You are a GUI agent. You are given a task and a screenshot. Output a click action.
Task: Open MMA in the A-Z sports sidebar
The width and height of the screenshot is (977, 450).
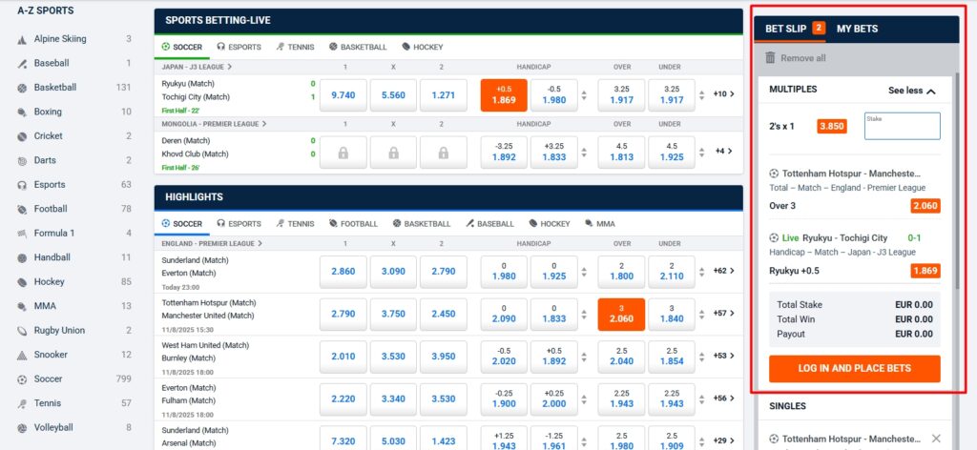click(74, 306)
